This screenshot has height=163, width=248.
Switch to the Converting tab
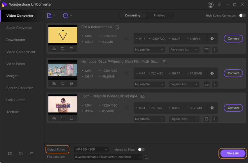(132, 15)
